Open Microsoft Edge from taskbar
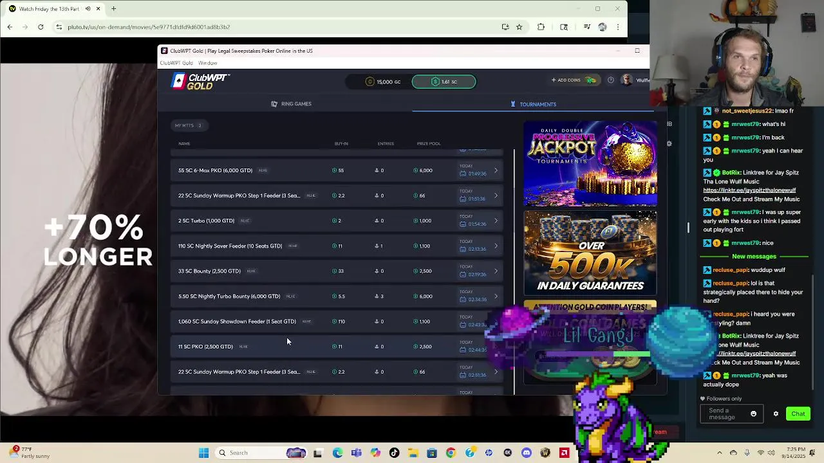824x463 pixels. (337, 453)
